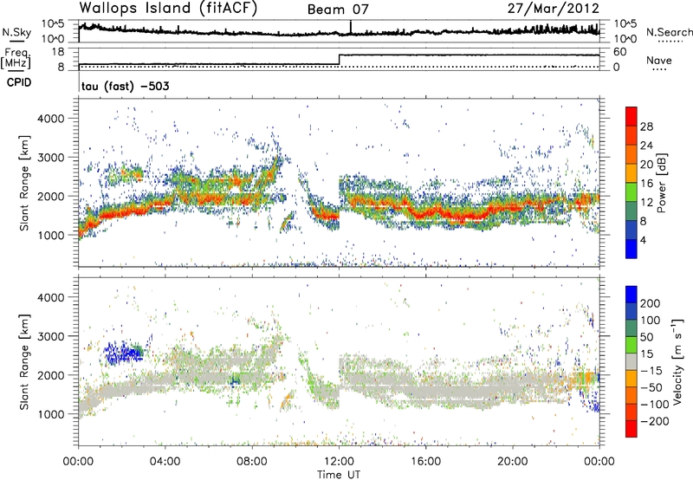
Task: Click the 'Freq. [MHz]' label
Action: pos(16,59)
